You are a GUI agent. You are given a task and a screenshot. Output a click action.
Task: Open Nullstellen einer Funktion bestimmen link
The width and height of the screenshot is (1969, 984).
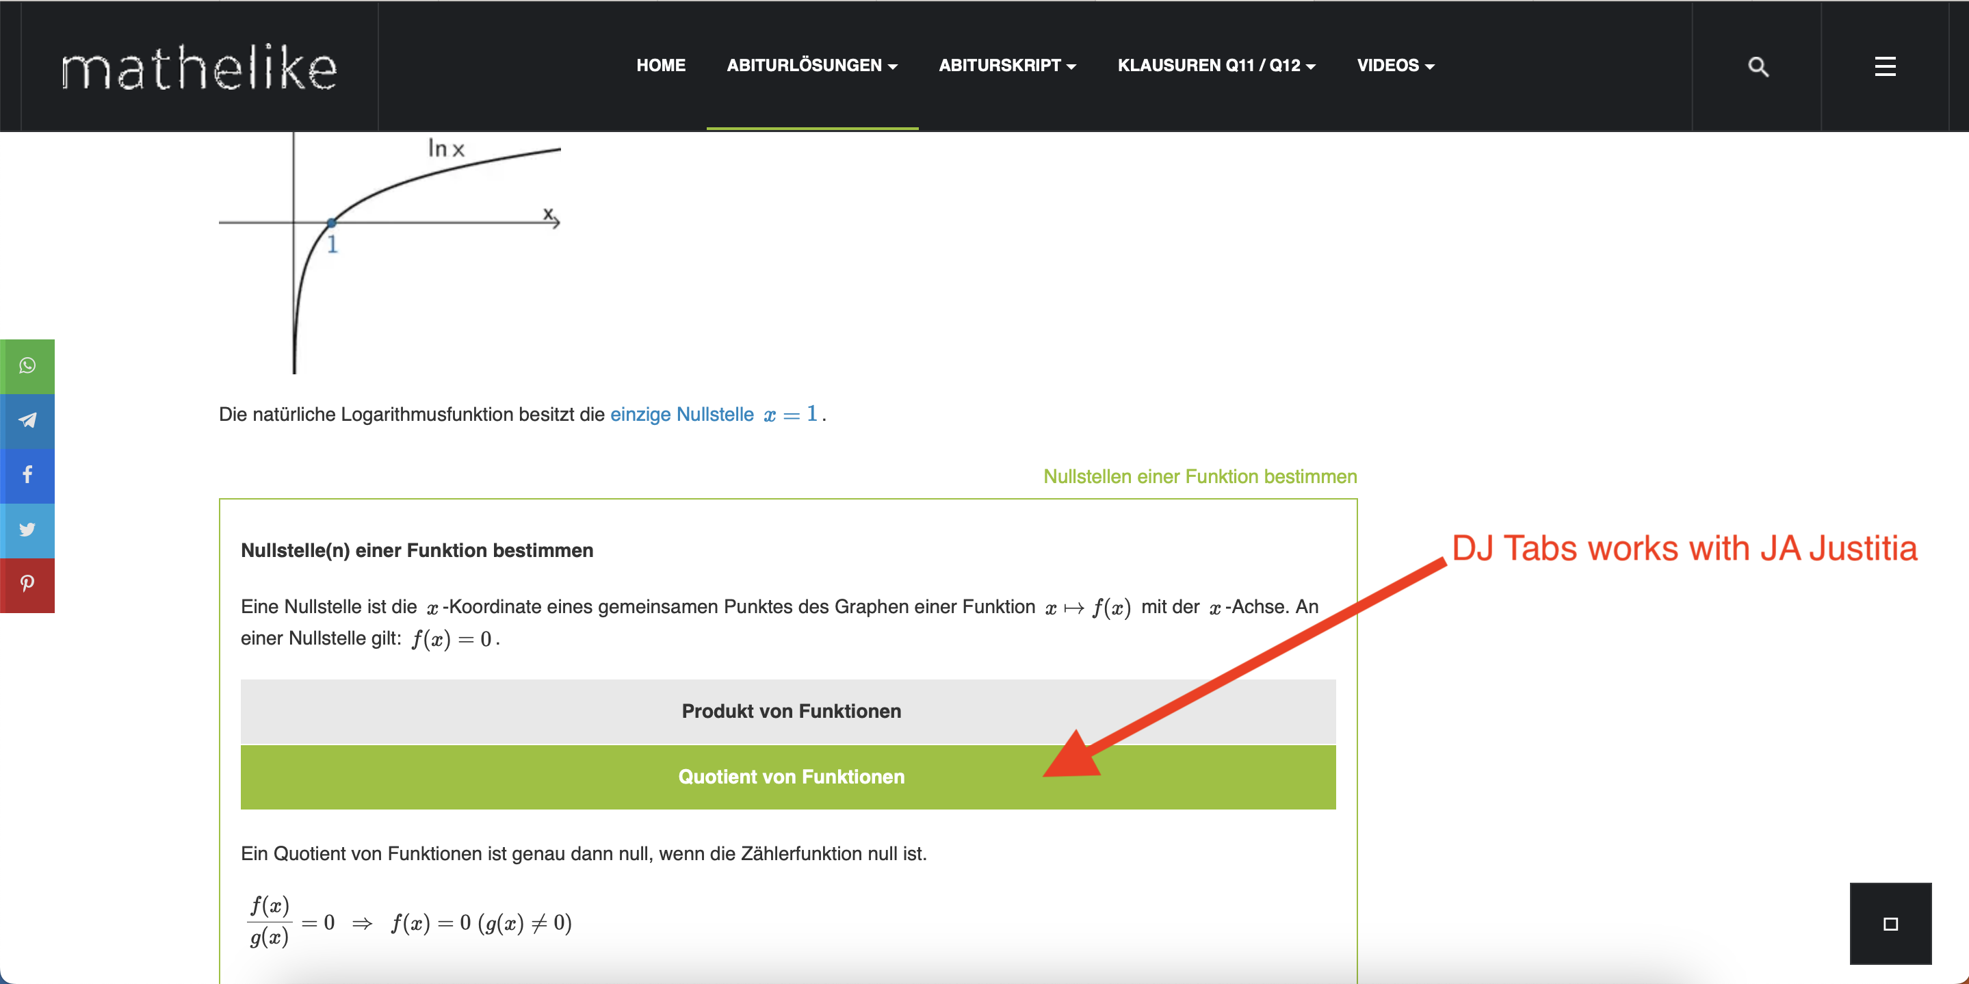[1199, 476]
